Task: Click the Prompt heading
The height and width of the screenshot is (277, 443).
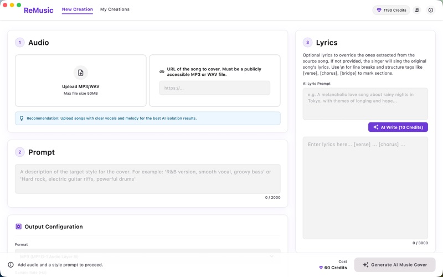Action: tap(42, 152)
